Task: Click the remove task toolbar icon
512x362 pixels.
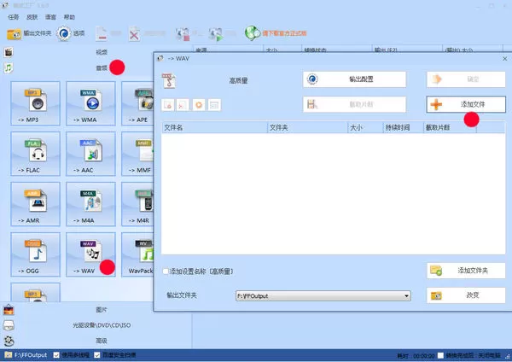Action: click(102, 33)
